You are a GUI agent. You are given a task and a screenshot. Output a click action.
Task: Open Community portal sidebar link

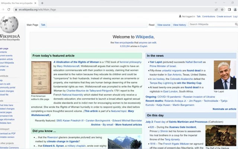pos(7,88)
